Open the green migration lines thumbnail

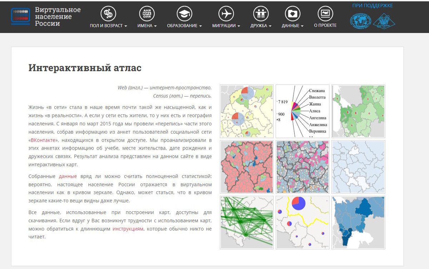click(247, 222)
